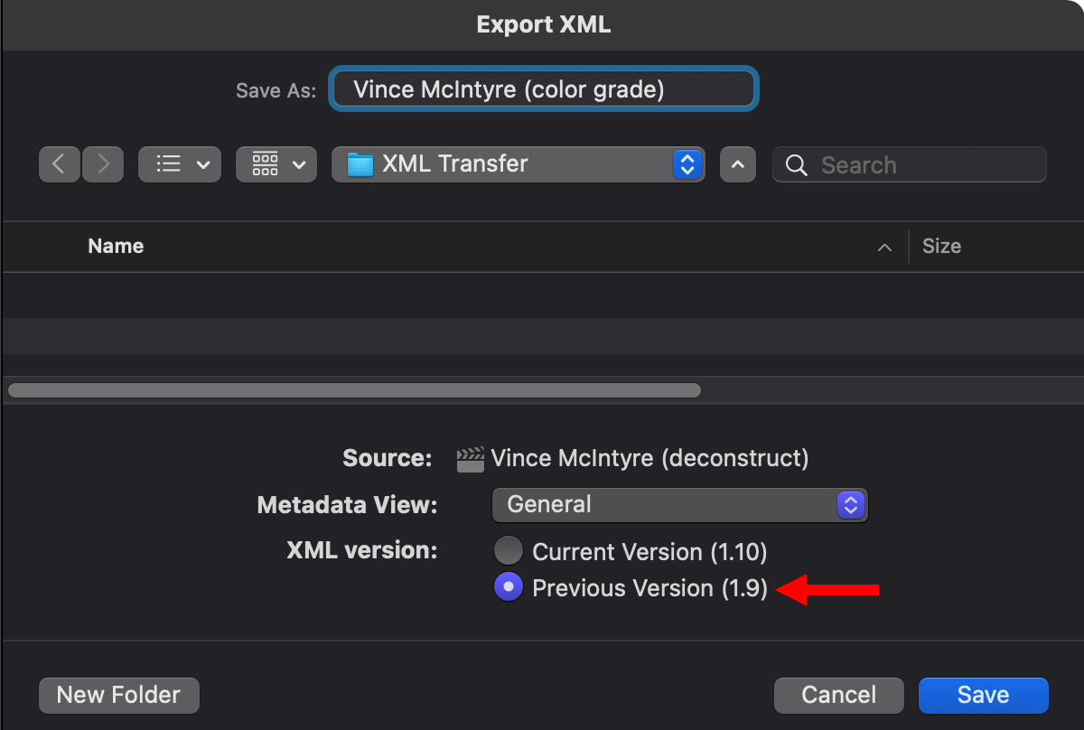Viewport: 1084px width, 730px height.
Task: Click the forward navigation arrow
Action: click(103, 164)
